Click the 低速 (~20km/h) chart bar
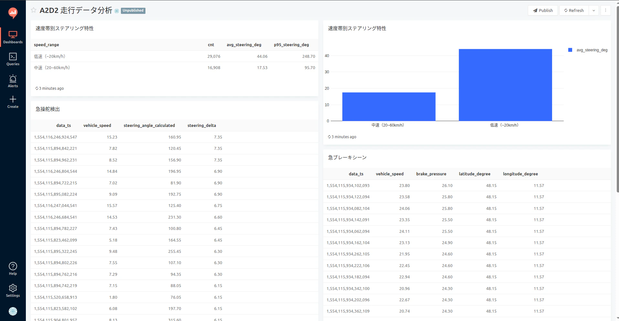 [505, 85]
